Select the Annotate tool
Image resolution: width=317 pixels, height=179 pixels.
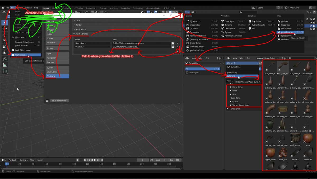pyautogui.click(x=4, y=58)
